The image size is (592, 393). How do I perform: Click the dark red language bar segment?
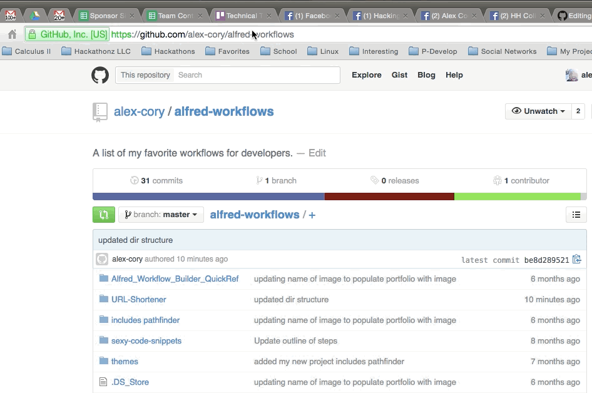[389, 196]
